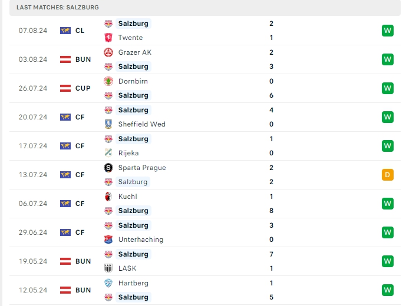This screenshot has height=306, width=406.
Task: Click the Kuchl team crest
Action: 108,197
